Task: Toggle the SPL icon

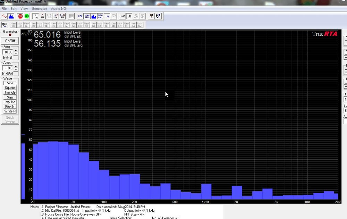Action: [x=107, y=16]
